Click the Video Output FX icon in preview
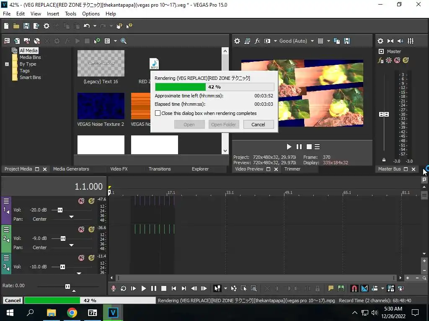The height and width of the screenshot is (321, 429). tap(257, 41)
